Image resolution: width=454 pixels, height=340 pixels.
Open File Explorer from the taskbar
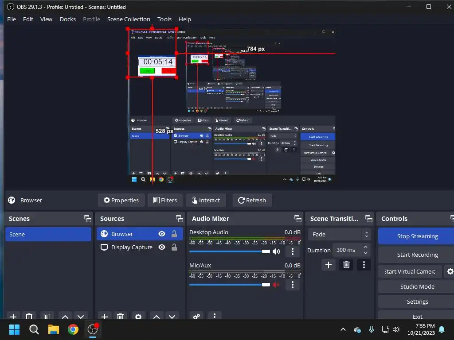(54, 329)
